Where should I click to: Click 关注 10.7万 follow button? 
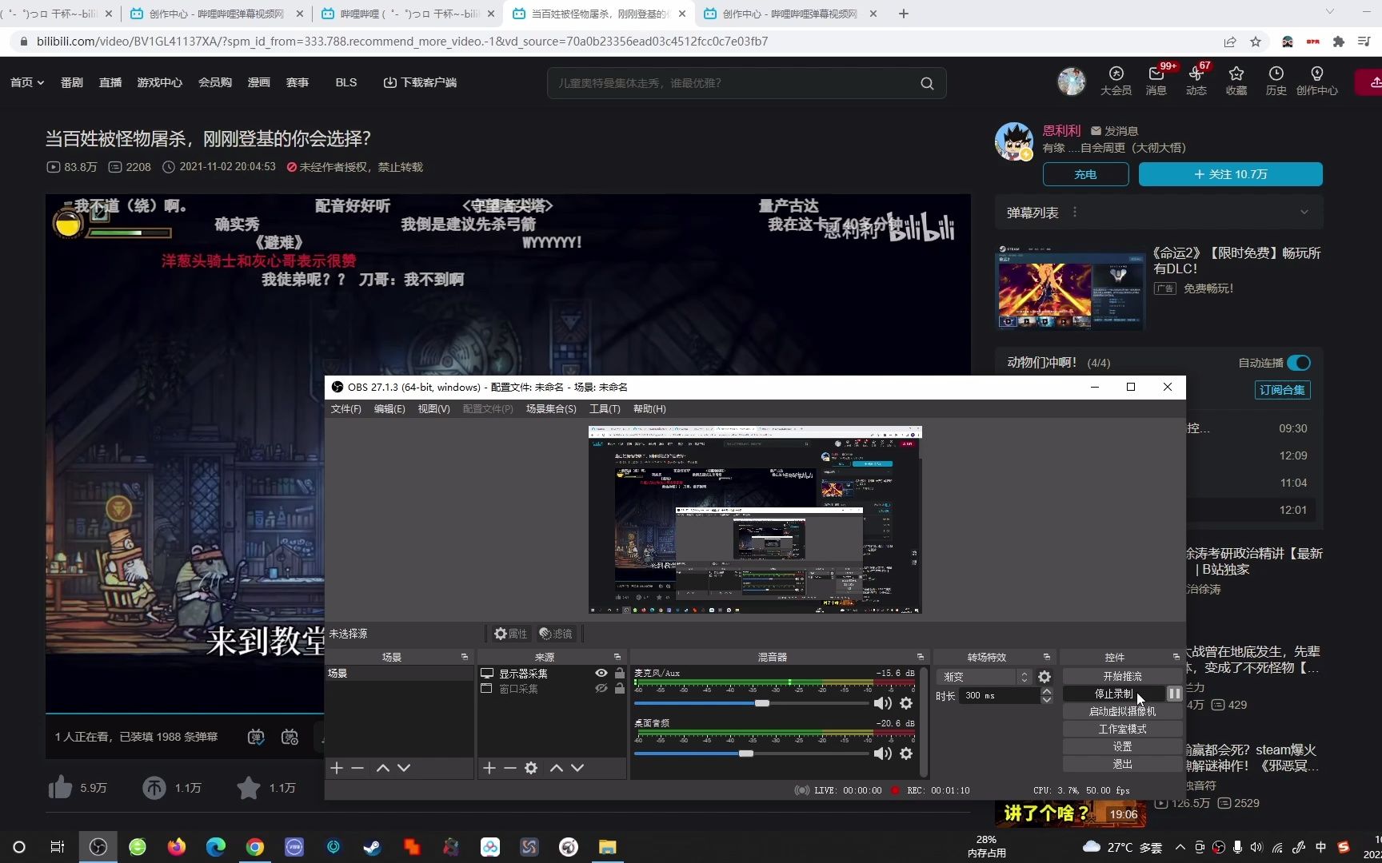pyautogui.click(x=1230, y=174)
